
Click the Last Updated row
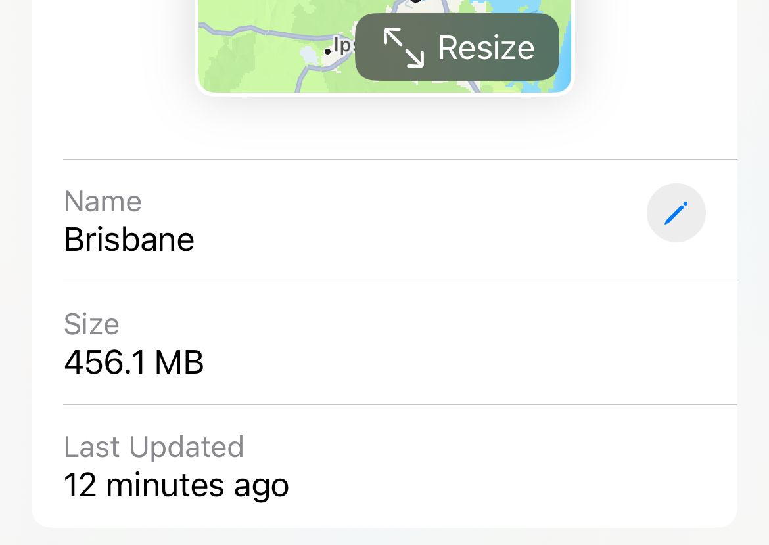click(x=263, y=465)
